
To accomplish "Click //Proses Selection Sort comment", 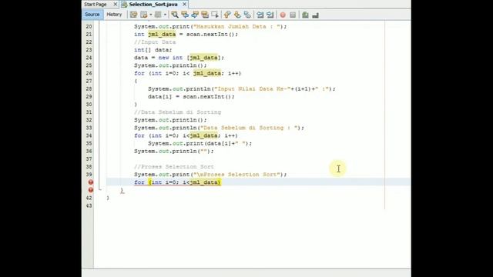I will click(x=174, y=167).
